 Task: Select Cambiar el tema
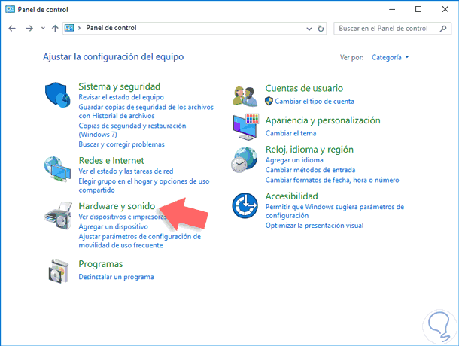290,133
